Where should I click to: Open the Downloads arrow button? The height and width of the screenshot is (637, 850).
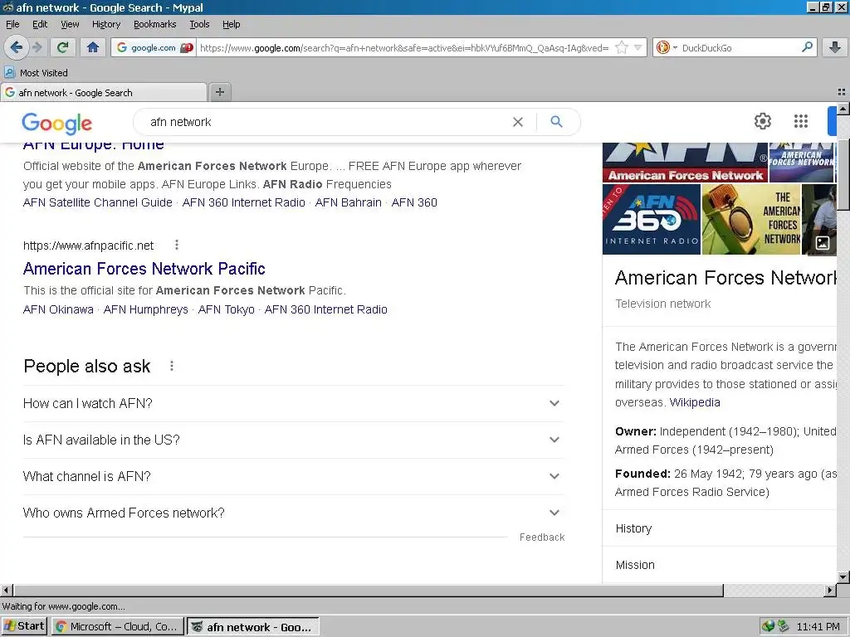pyautogui.click(x=835, y=47)
